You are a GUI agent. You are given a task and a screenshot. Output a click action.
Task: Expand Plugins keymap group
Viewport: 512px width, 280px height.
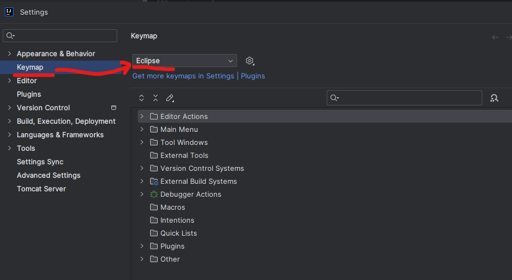(142, 246)
